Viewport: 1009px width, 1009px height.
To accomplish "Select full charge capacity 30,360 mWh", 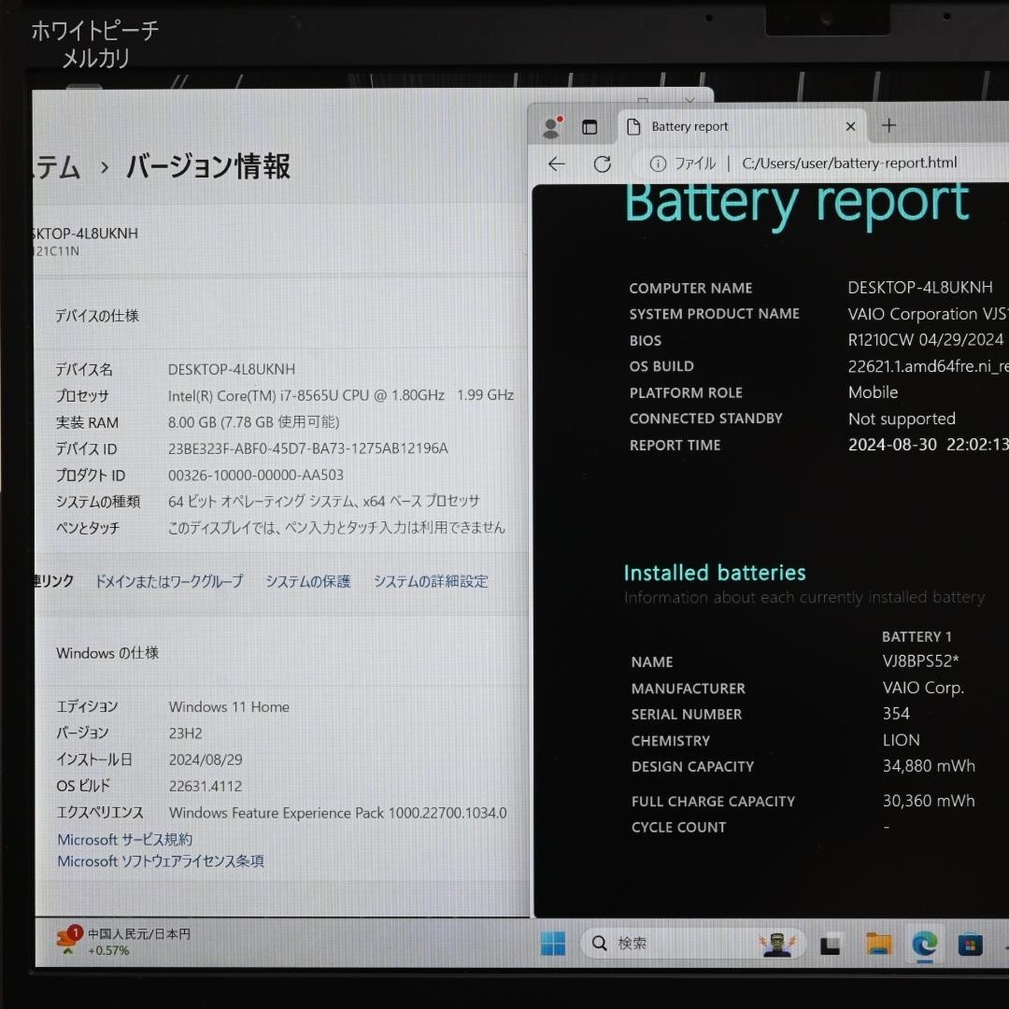I will pos(929,801).
